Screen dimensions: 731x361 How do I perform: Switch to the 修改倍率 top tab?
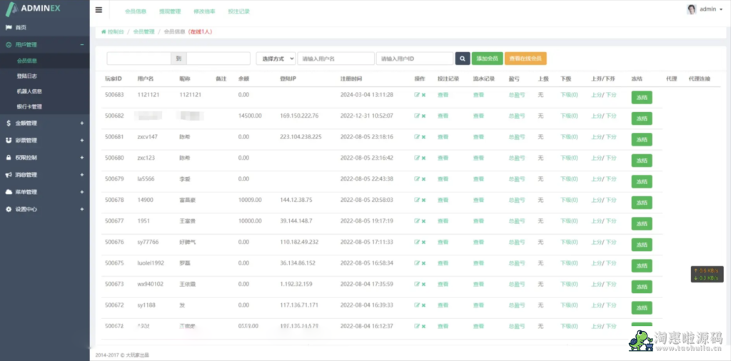(204, 11)
